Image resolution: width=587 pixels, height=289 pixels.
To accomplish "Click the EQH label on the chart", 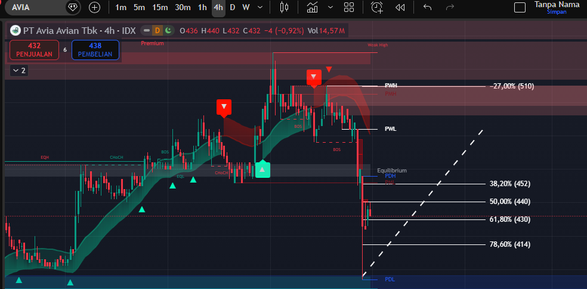I will pyautogui.click(x=45, y=158).
